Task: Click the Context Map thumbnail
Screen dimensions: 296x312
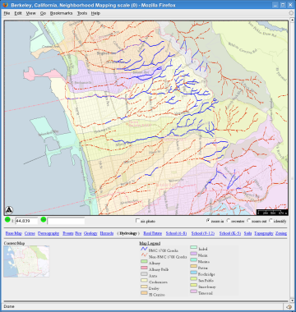Action: (26, 261)
